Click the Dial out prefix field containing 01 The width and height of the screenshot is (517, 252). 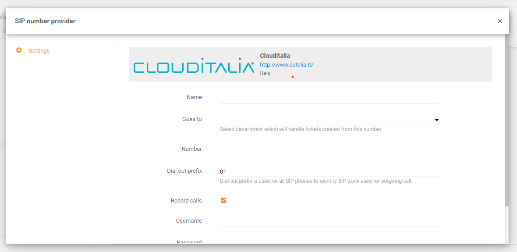tap(329, 171)
